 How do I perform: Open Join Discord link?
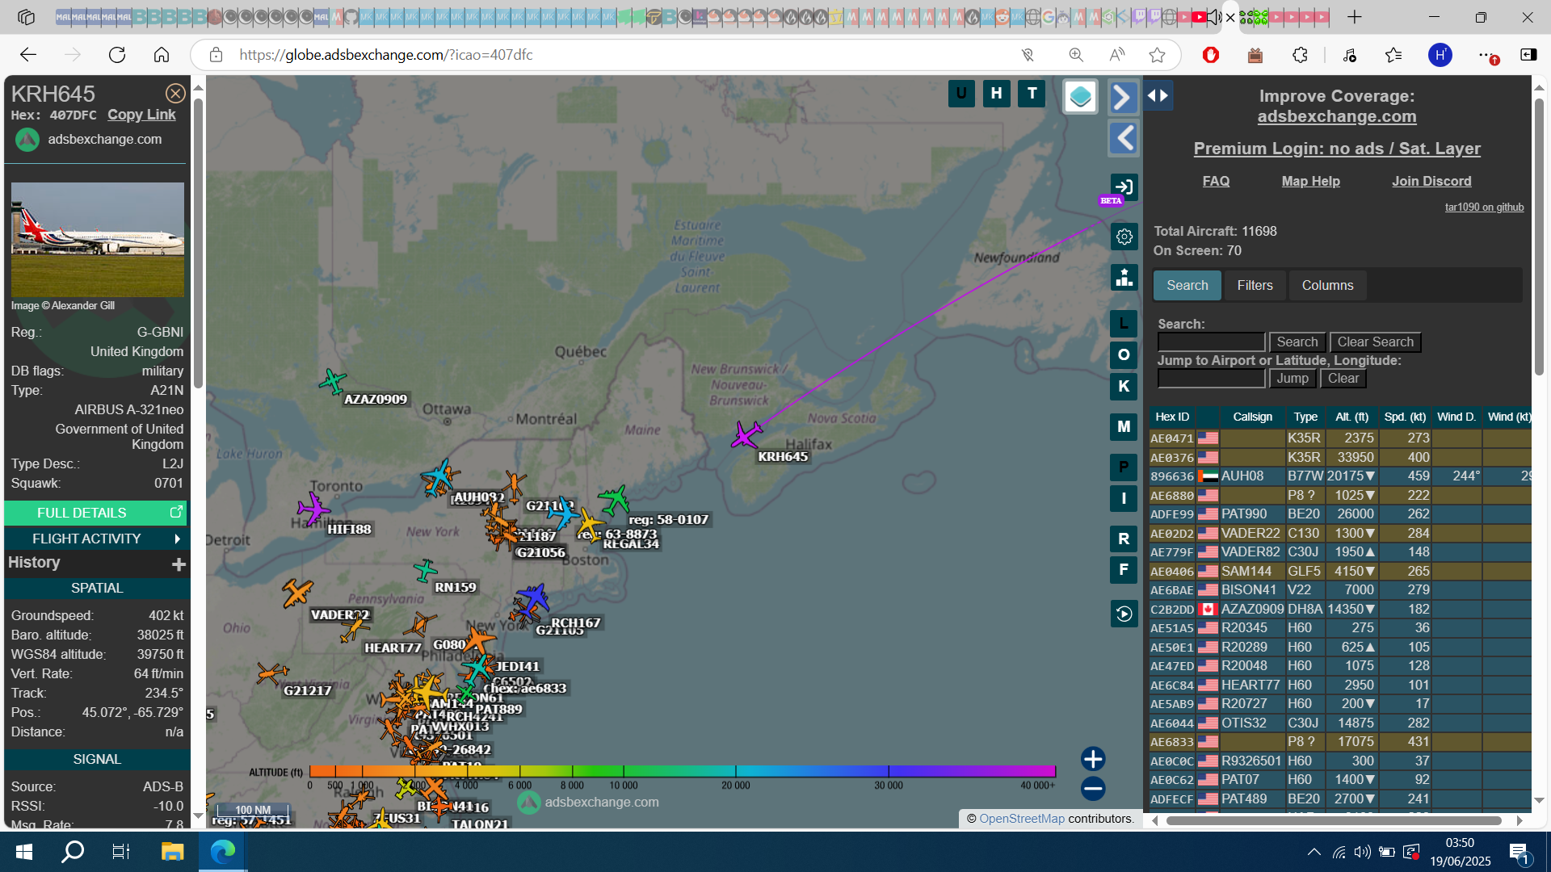pos(1431,181)
